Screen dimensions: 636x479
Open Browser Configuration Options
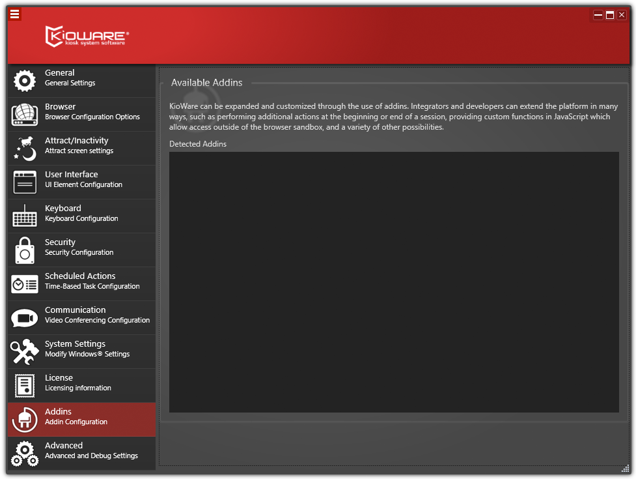tap(81, 115)
